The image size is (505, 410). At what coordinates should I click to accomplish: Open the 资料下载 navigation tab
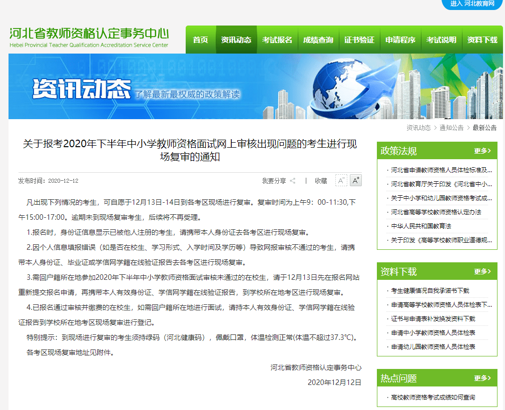[482, 40]
